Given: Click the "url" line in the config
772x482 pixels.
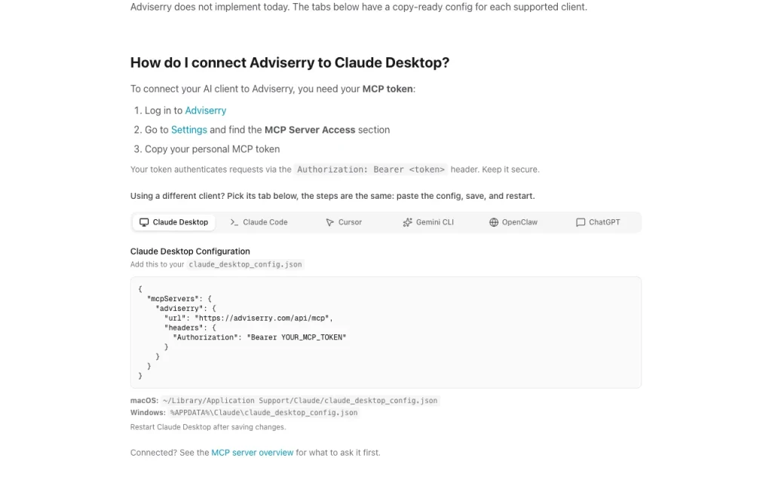Looking at the screenshot, I should click(249, 319).
